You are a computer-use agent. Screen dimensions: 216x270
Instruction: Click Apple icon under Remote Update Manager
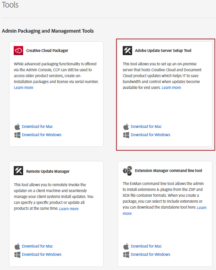17,246
